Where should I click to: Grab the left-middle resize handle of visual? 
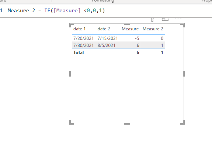pyautogui.click(x=70, y=74)
